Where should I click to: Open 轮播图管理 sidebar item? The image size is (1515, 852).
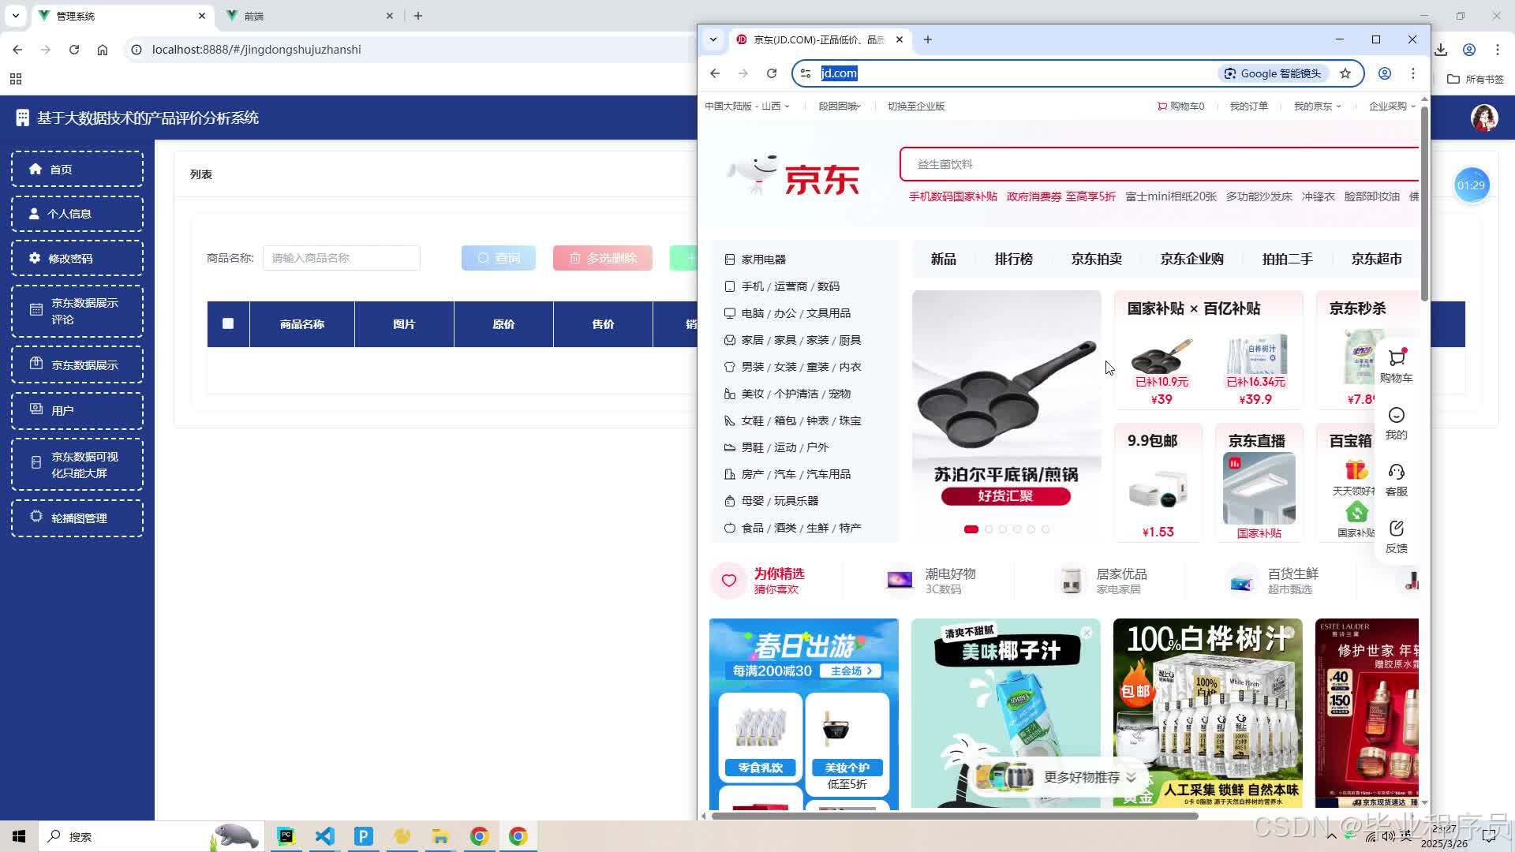[77, 518]
